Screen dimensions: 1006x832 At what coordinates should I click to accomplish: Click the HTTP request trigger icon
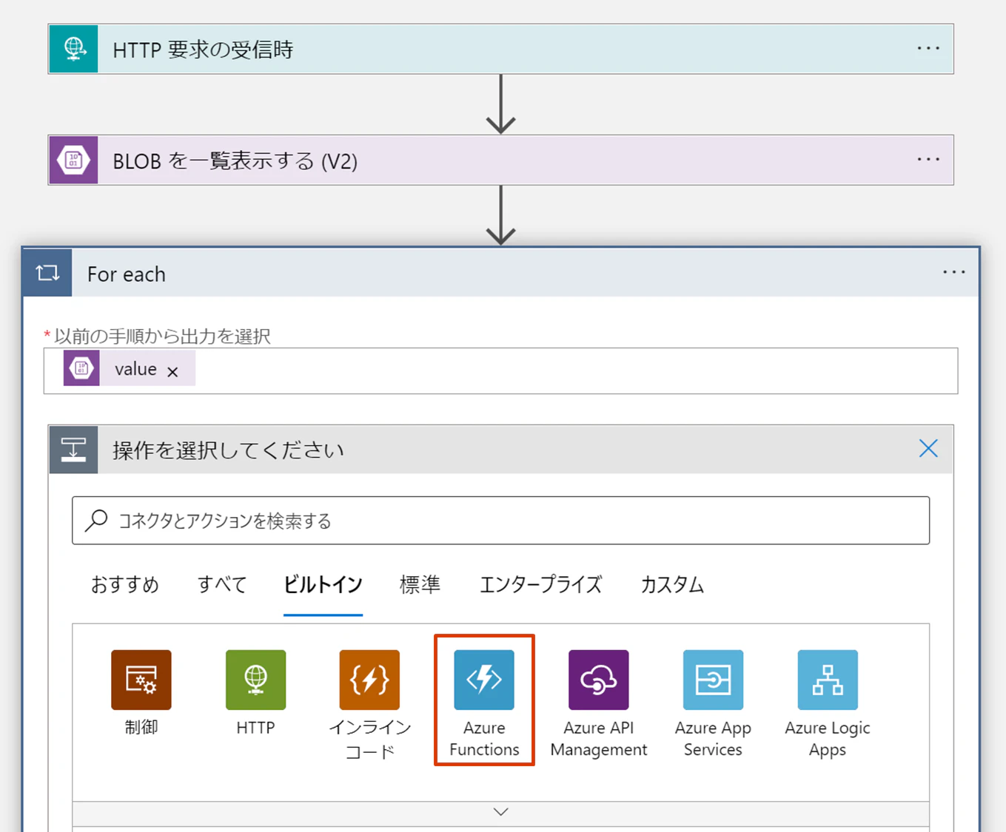pyautogui.click(x=73, y=49)
